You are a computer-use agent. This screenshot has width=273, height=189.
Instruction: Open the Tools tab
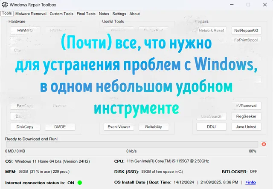[7, 13]
